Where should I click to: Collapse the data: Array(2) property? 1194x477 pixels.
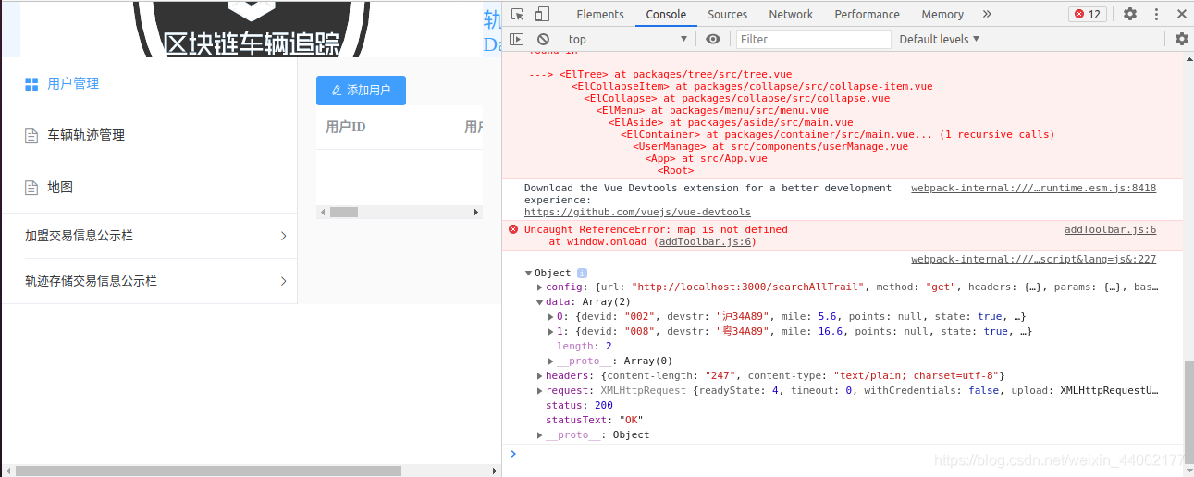(540, 302)
